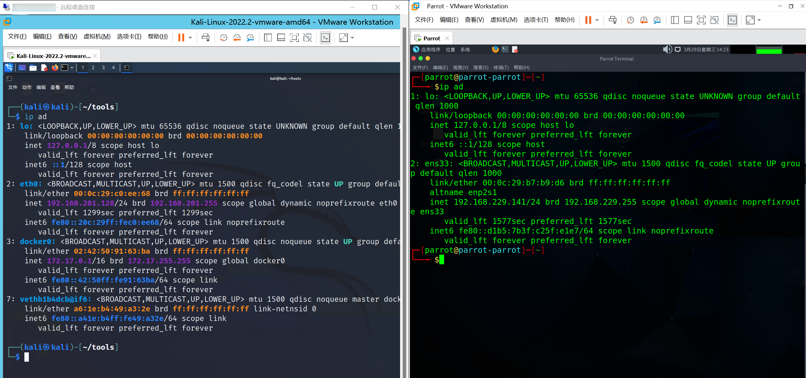Click the Parrot volume speaker icon
806x378 pixels.
(x=667, y=49)
